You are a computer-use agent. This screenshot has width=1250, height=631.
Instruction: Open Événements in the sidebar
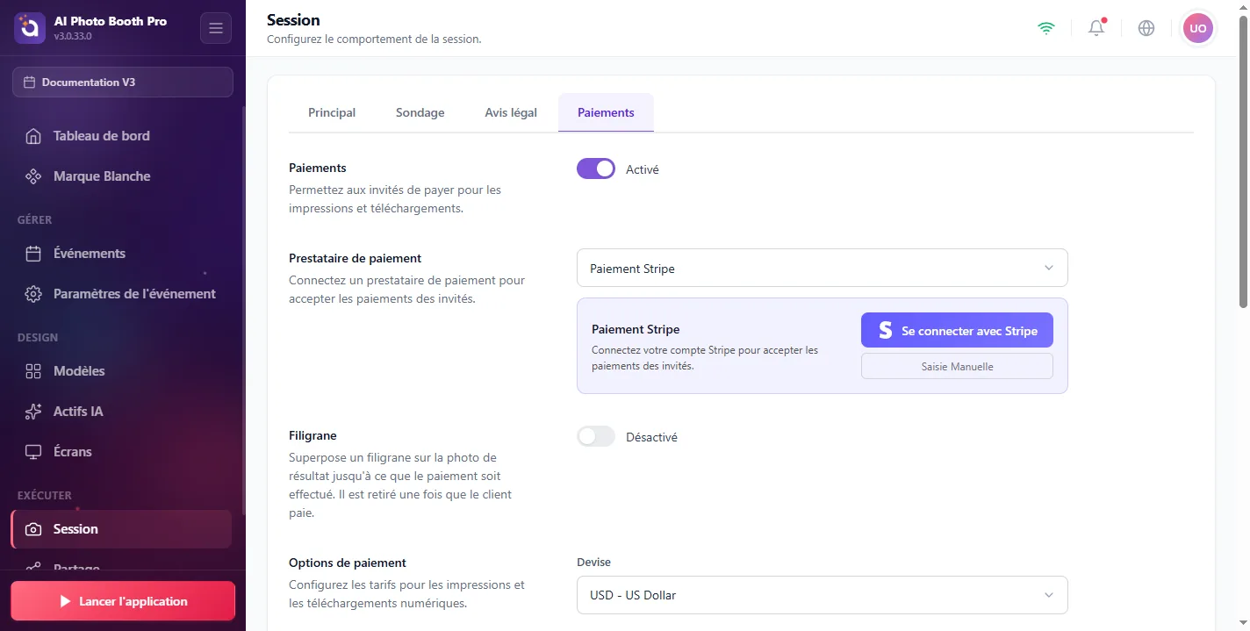click(x=121, y=254)
